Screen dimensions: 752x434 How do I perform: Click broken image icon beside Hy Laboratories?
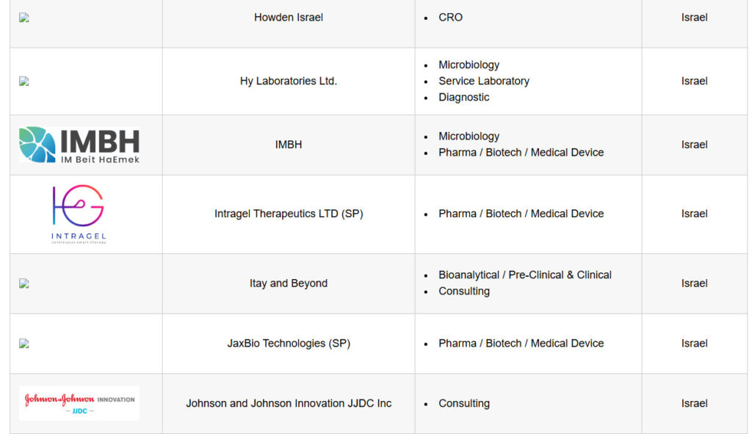[x=24, y=82]
